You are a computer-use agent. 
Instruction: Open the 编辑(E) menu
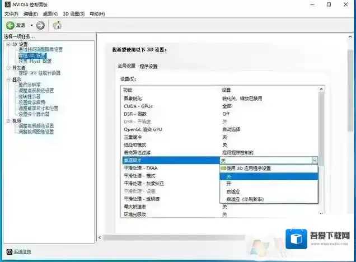(31, 14)
